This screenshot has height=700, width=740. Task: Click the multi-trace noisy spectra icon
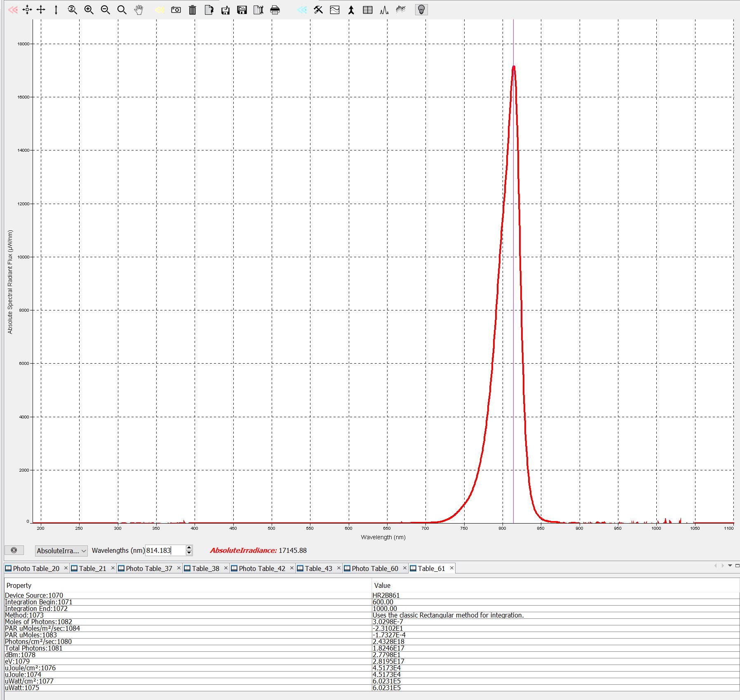(x=401, y=10)
